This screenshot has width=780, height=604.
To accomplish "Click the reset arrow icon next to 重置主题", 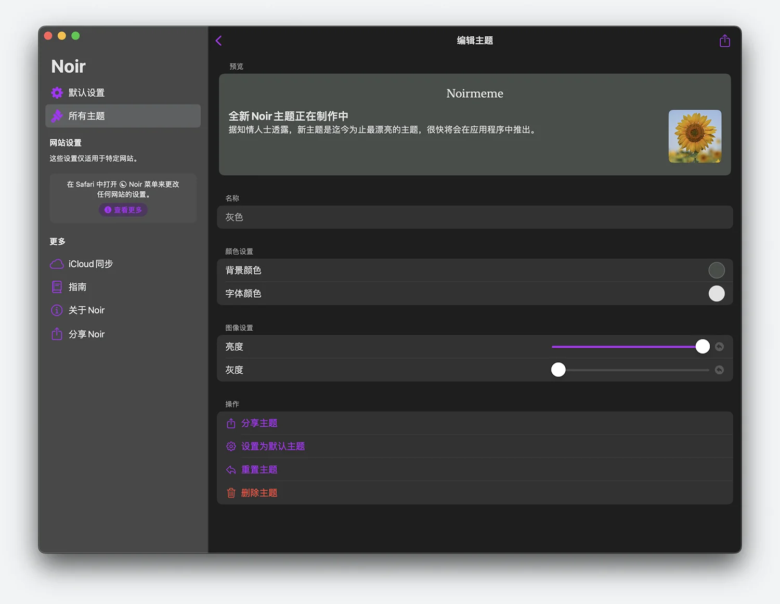I will pyautogui.click(x=231, y=470).
